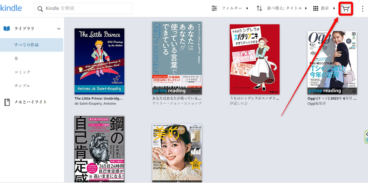The width and height of the screenshot is (368, 183).
Task: Select サンプル in the sidebar
Action: tap(22, 86)
